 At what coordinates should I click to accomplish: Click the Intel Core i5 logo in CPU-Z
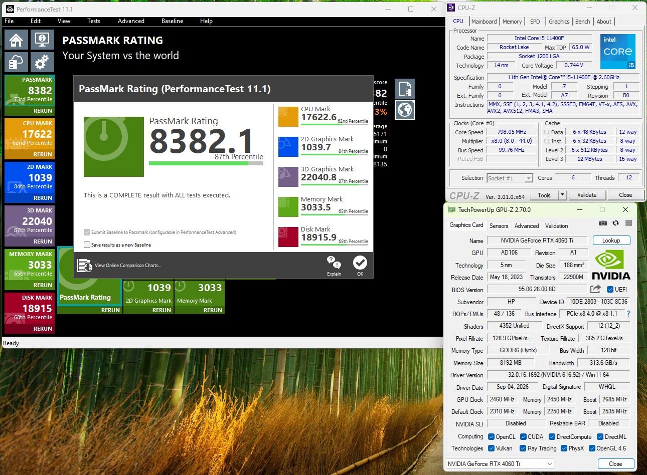617,51
